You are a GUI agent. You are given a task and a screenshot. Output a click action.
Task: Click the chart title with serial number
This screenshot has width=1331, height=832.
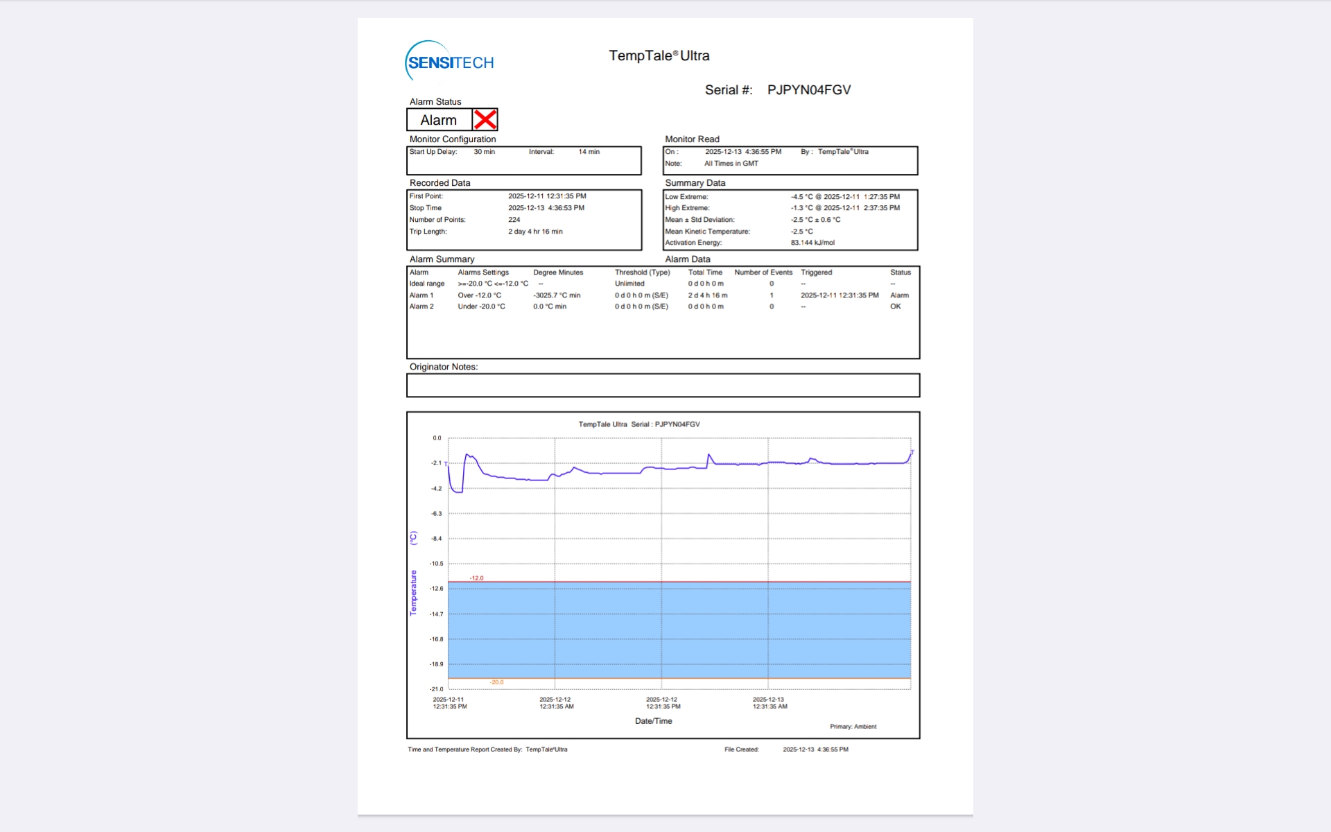click(638, 424)
